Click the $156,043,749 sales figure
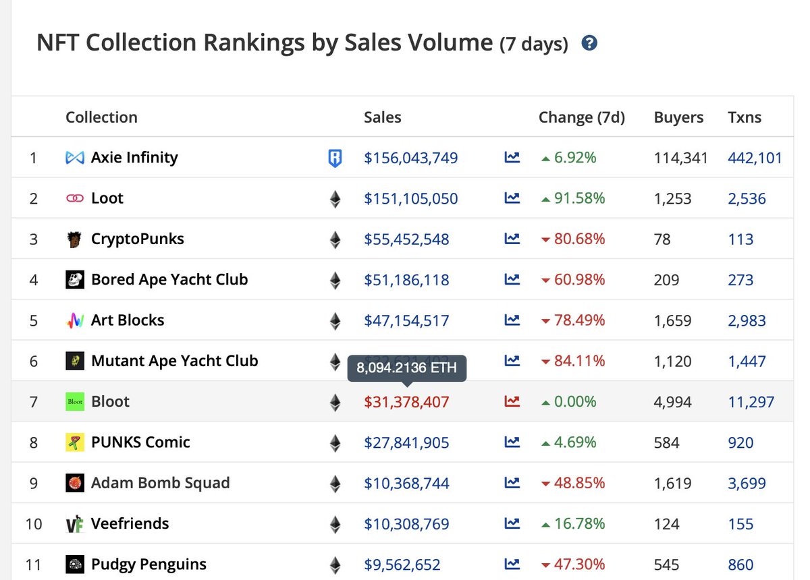The image size is (810, 580). [x=411, y=158]
